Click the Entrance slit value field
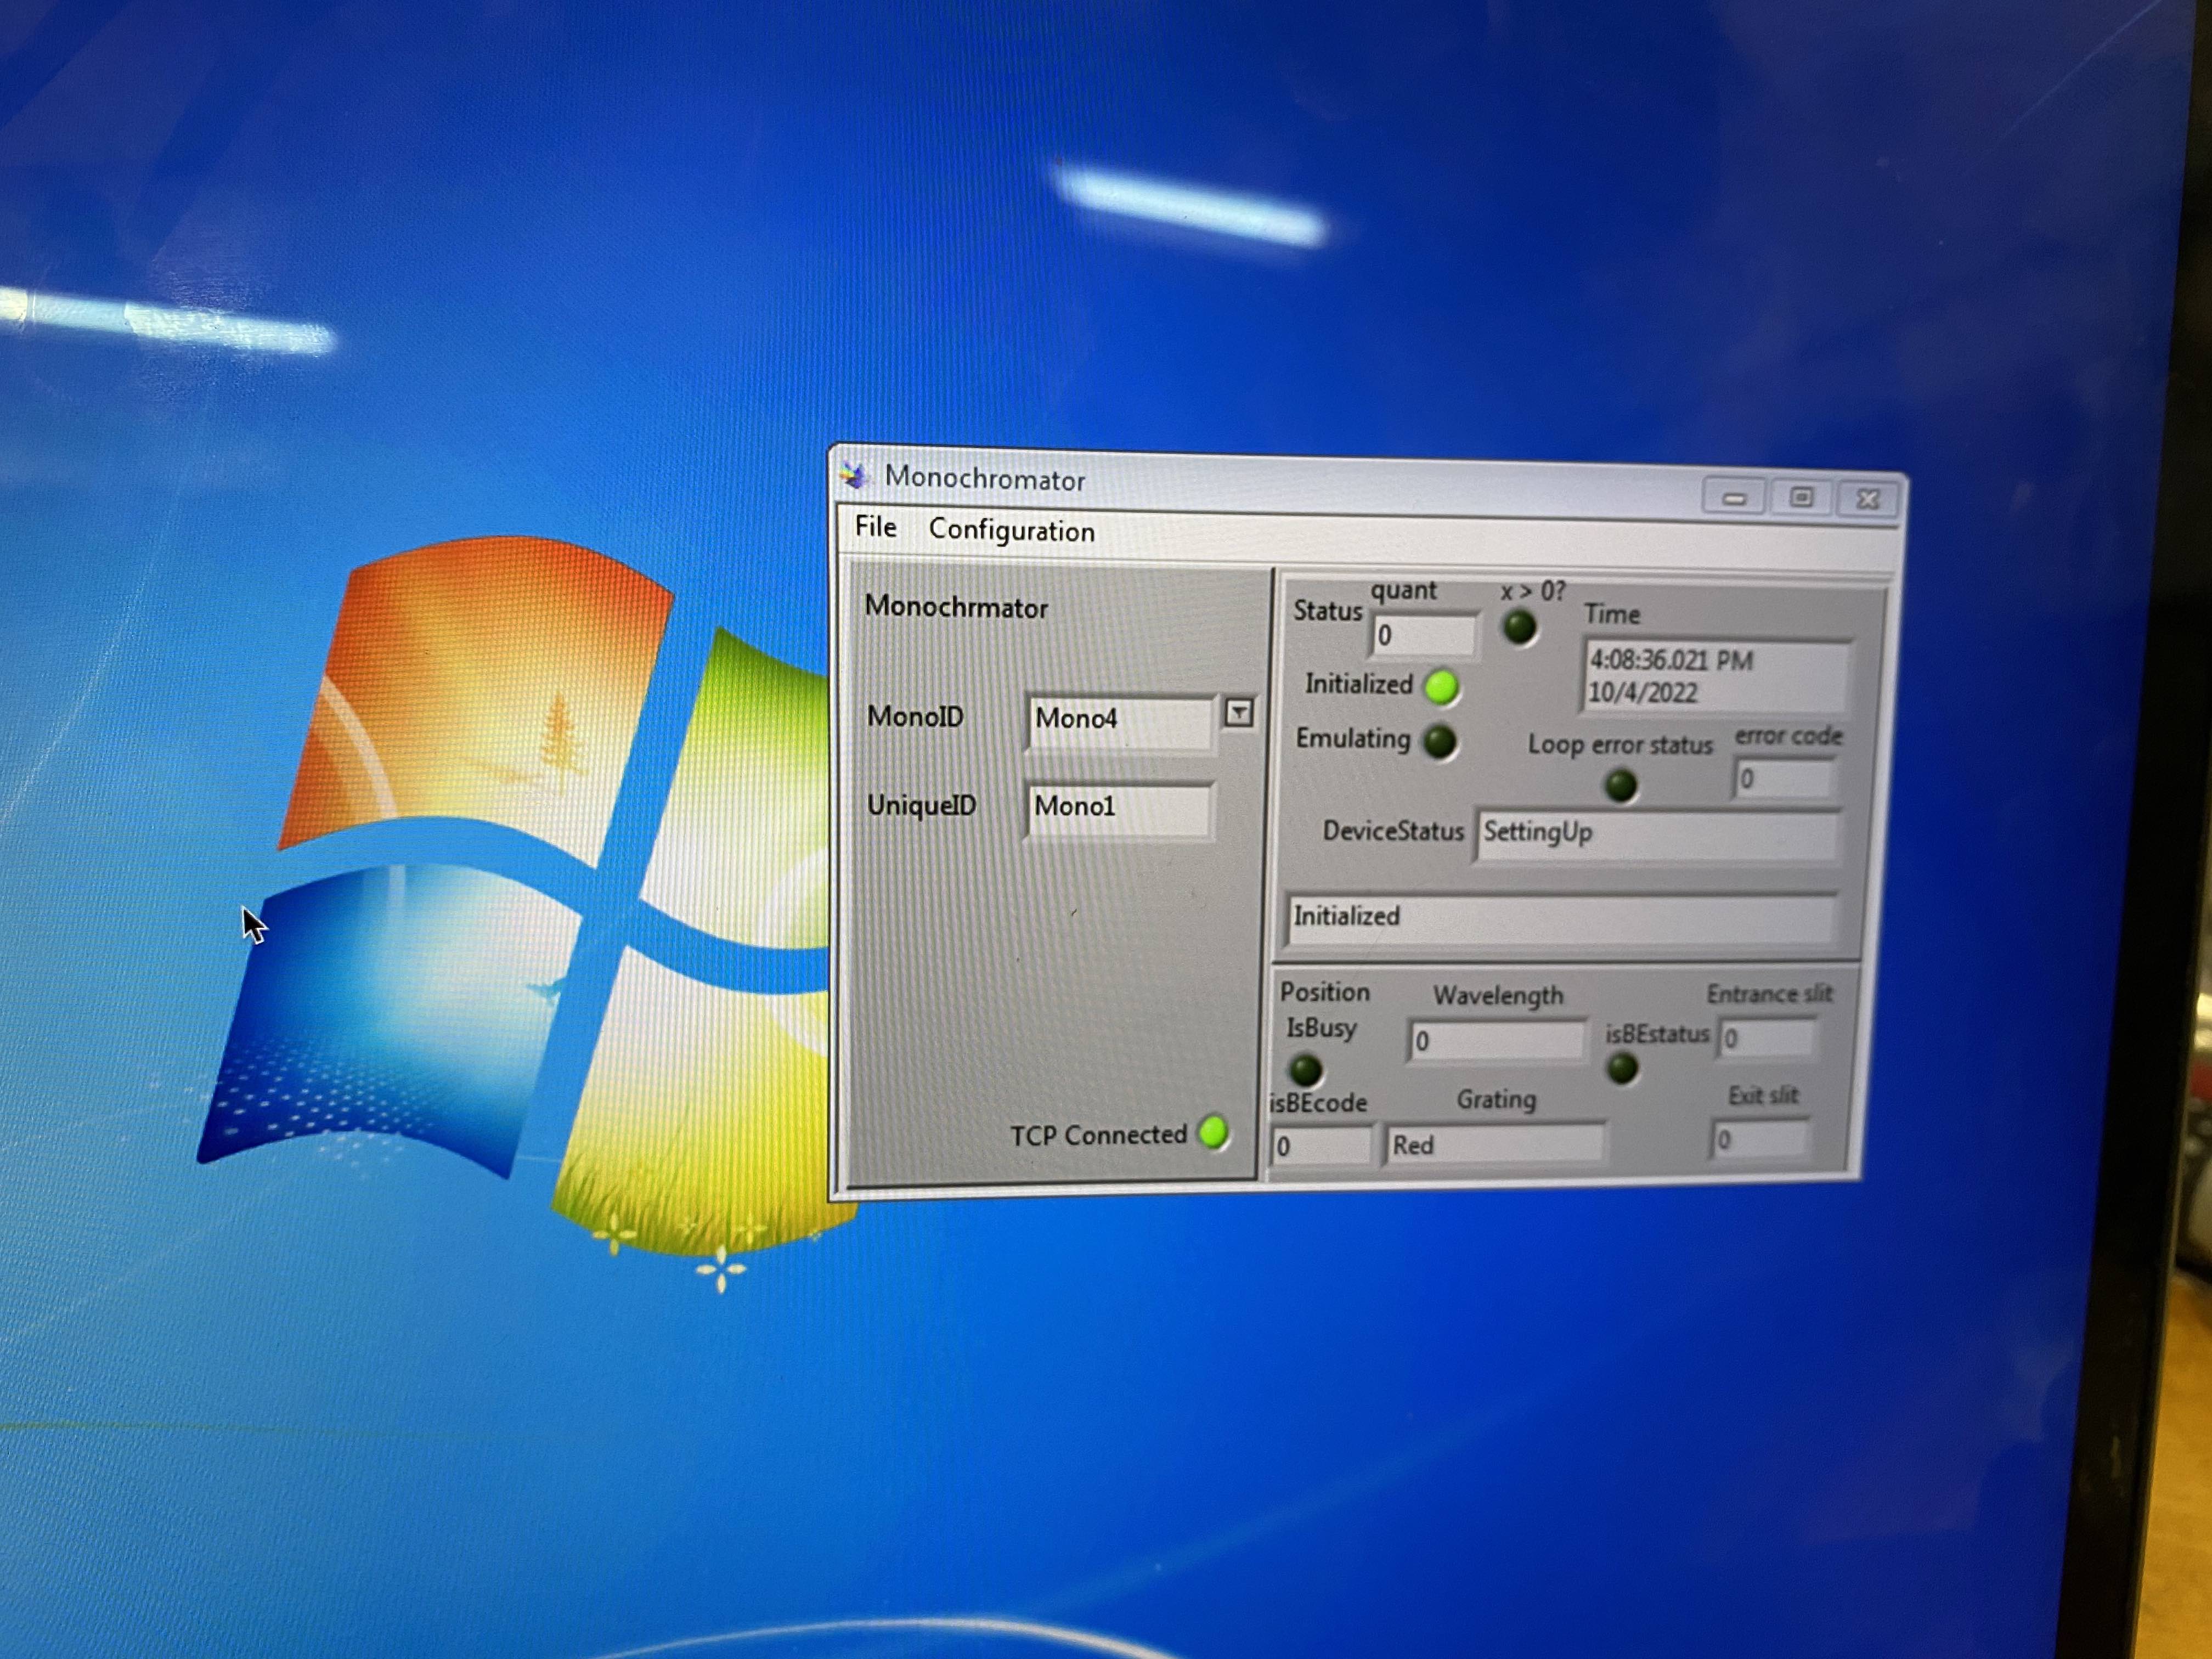Screen dimensions: 2212x1659 tap(1767, 1038)
